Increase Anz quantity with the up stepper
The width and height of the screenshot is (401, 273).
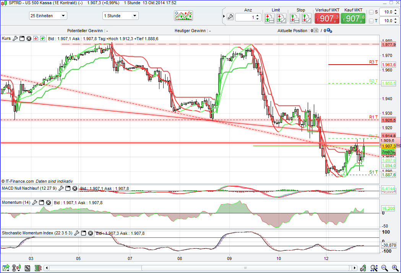257,15
